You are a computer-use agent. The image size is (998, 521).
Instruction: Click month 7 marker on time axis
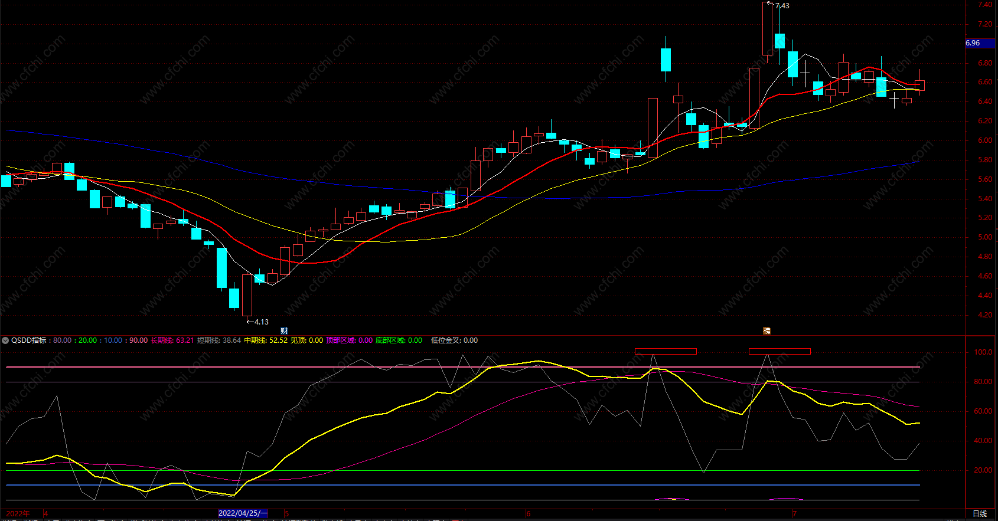(795, 514)
